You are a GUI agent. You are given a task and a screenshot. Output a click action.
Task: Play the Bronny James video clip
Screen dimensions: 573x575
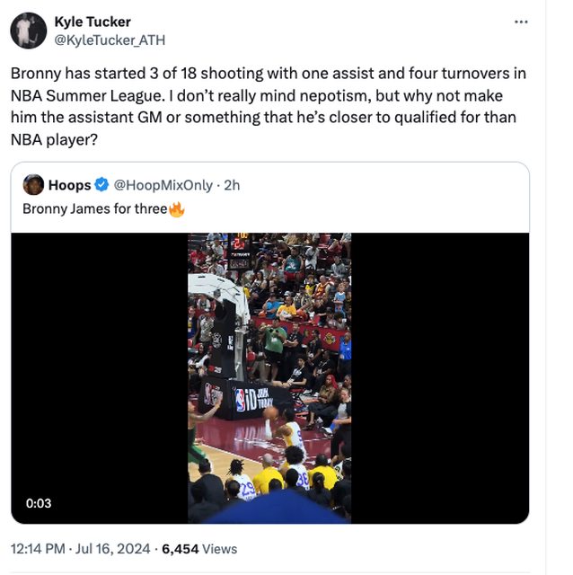pyautogui.click(x=269, y=377)
